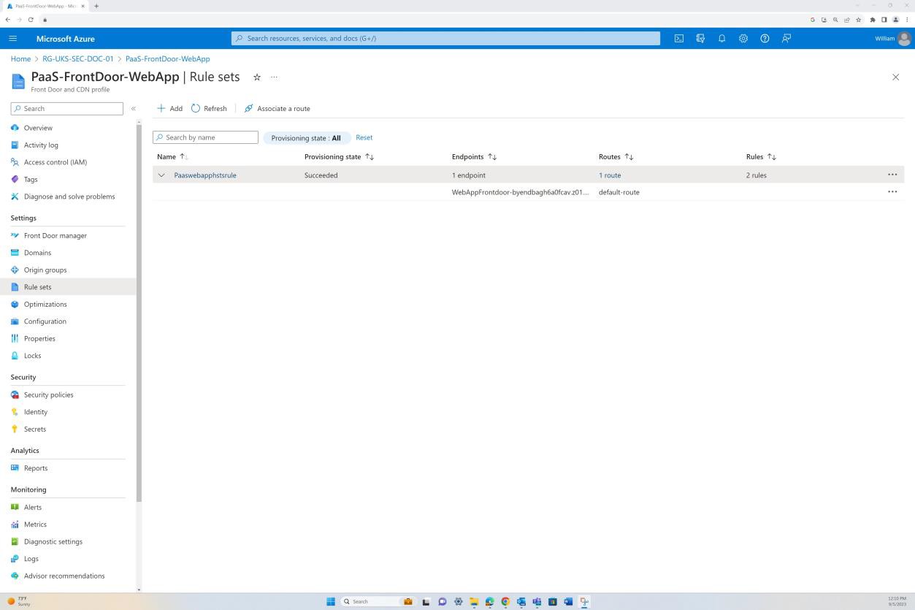The width and height of the screenshot is (915, 610).
Task: Open the Security policies settings
Action: tap(48, 394)
